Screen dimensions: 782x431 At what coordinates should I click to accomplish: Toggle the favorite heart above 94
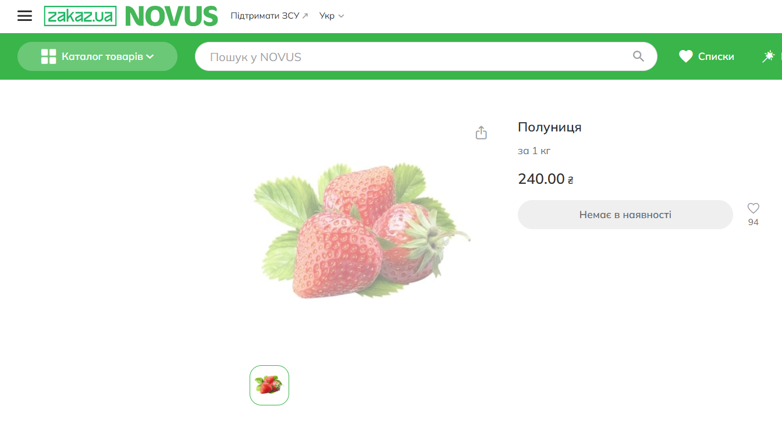[753, 208]
